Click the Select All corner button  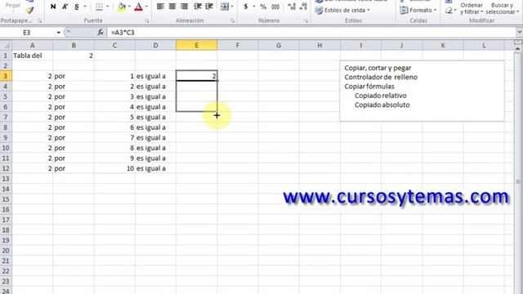pos(6,45)
